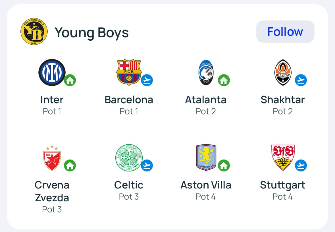Image resolution: width=335 pixels, height=232 pixels.
Task: Click the blue away plane icon beside Barcelona
Action: (147, 80)
